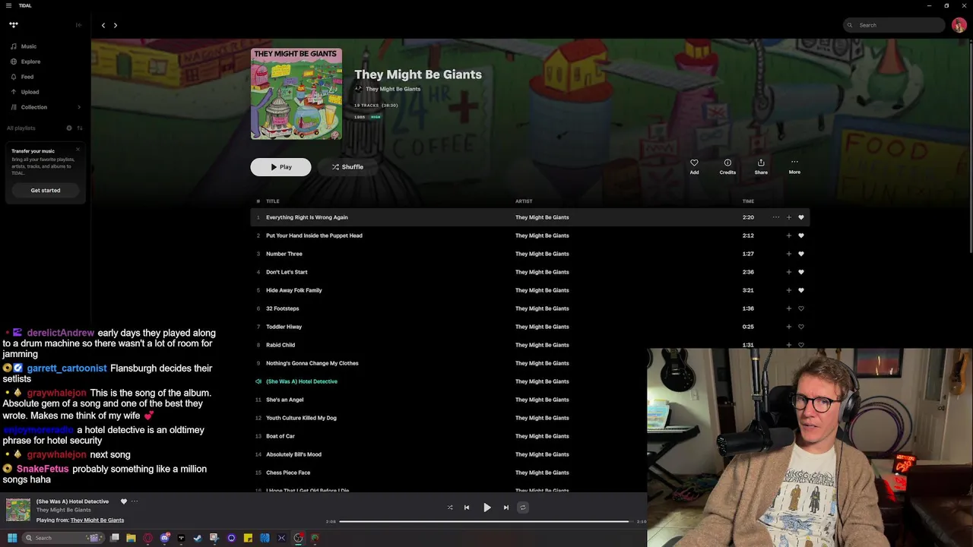Screen dimensions: 973x547
Task: Skip to next track
Action: [x=506, y=507]
